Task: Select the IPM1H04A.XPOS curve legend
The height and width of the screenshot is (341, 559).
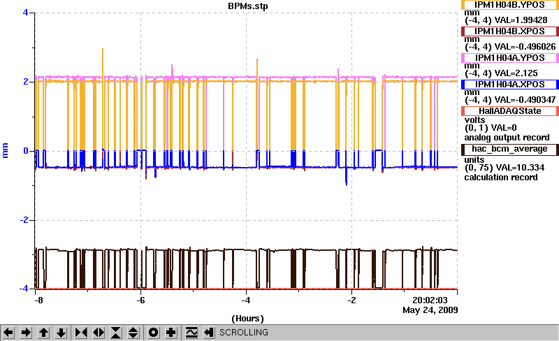Action: point(510,85)
